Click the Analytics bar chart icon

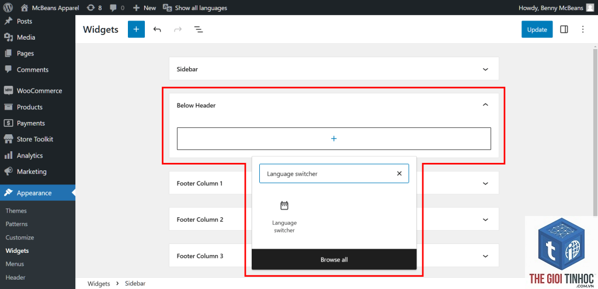(x=8, y=155)
